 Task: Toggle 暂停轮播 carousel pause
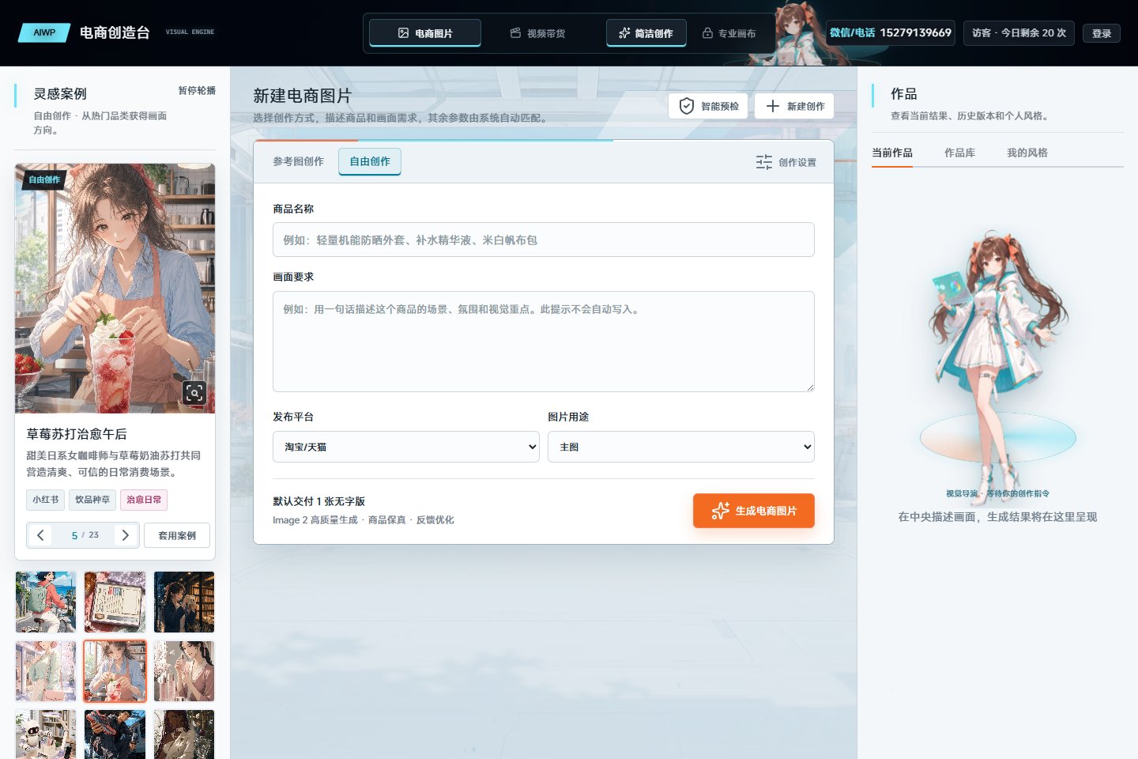pyautogui.click(x=197, y=90)
